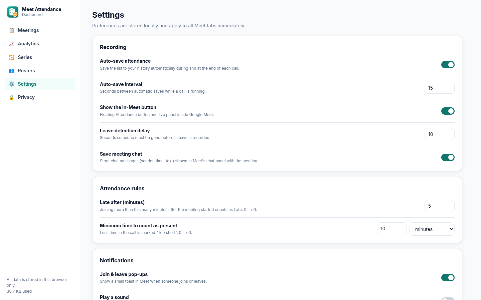Click the Meetings clipboard icon
The height and width of the screenshot is (300, 481).
click(12, 30)
